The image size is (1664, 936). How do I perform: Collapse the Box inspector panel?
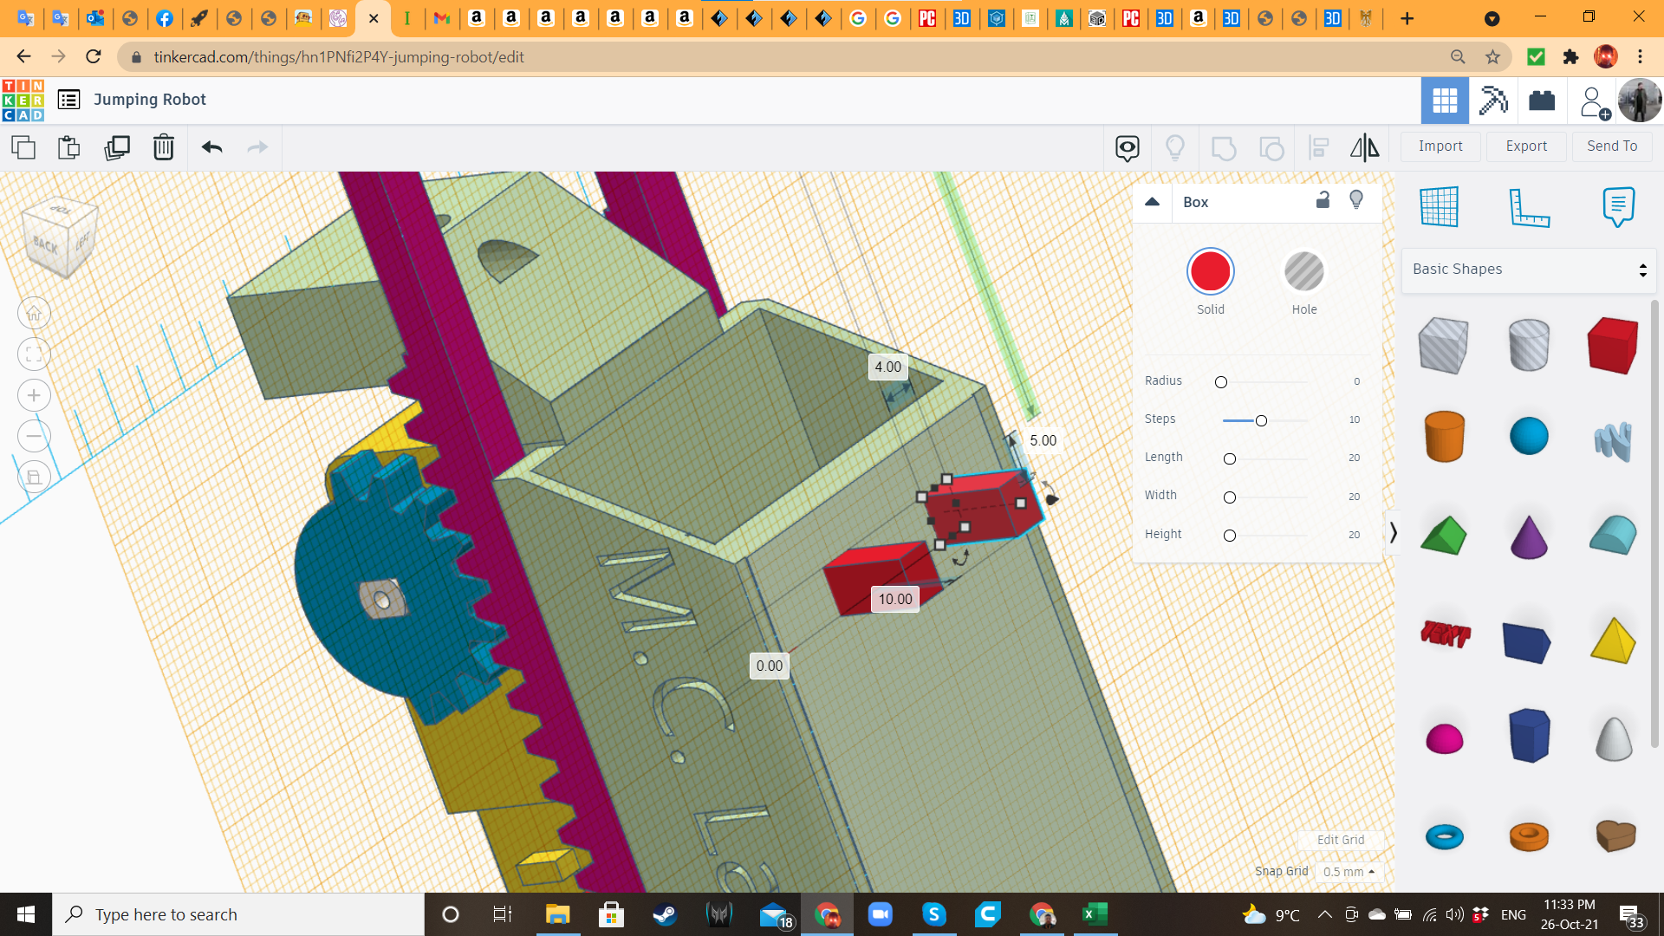point(1152,202)
